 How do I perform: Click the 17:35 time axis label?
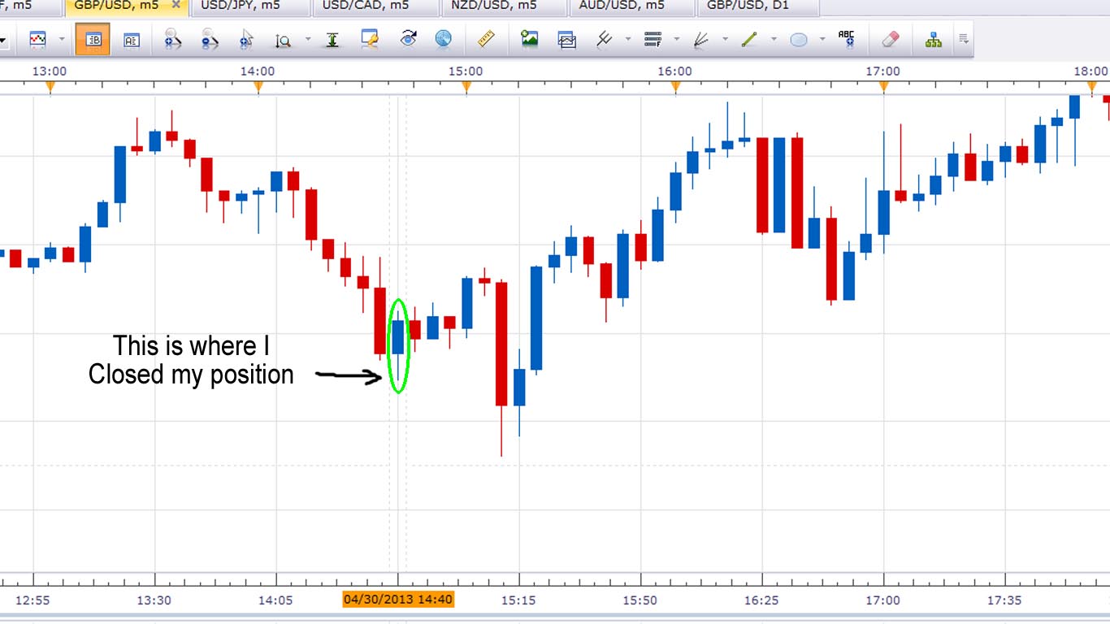(x=1004, y=600)
